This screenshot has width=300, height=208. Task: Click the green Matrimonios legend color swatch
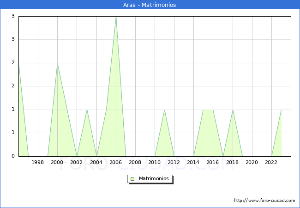click(132, 179)
